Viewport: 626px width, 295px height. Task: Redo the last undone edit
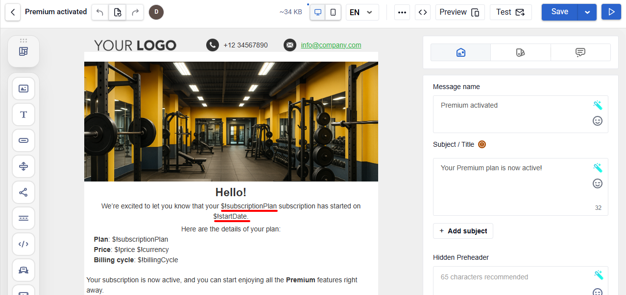[x=135, y=12]
